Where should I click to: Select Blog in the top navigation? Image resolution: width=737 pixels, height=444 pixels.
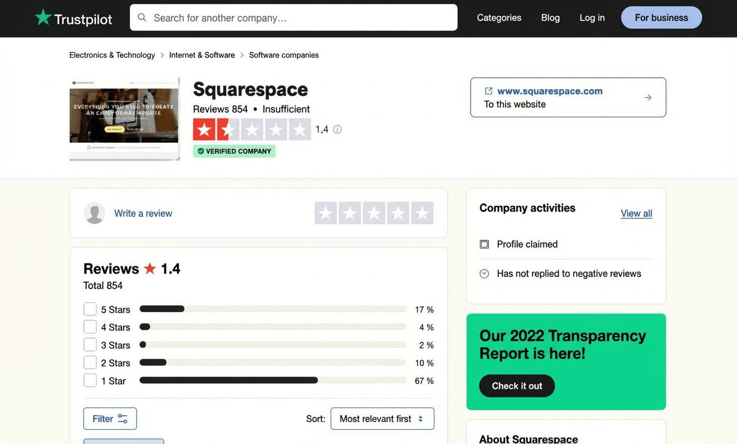pyautogui.click(x=550, y=17)
